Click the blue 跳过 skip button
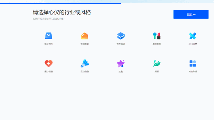 click(191, 14)
